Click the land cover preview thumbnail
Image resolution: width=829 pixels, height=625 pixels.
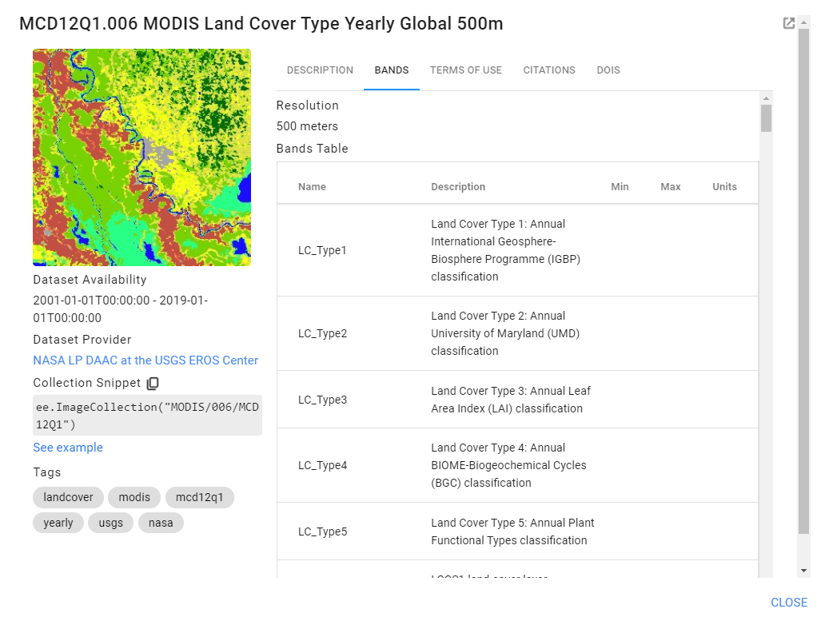(x=141, y=157)
